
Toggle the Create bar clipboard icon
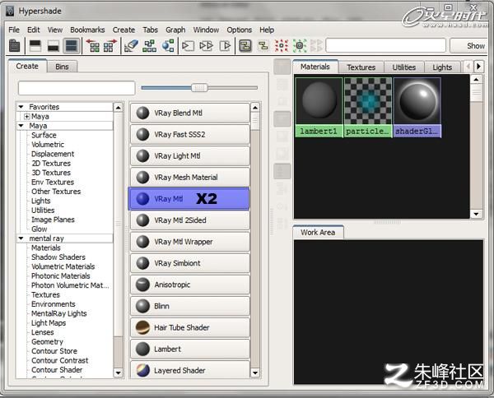[x=15, y=46]
